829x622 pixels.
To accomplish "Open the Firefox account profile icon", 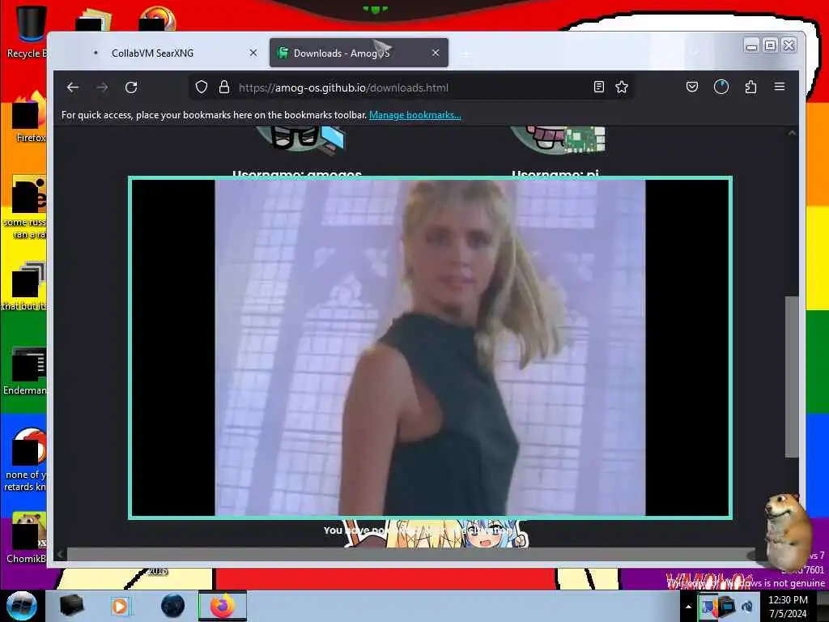I will click(721, 87).
